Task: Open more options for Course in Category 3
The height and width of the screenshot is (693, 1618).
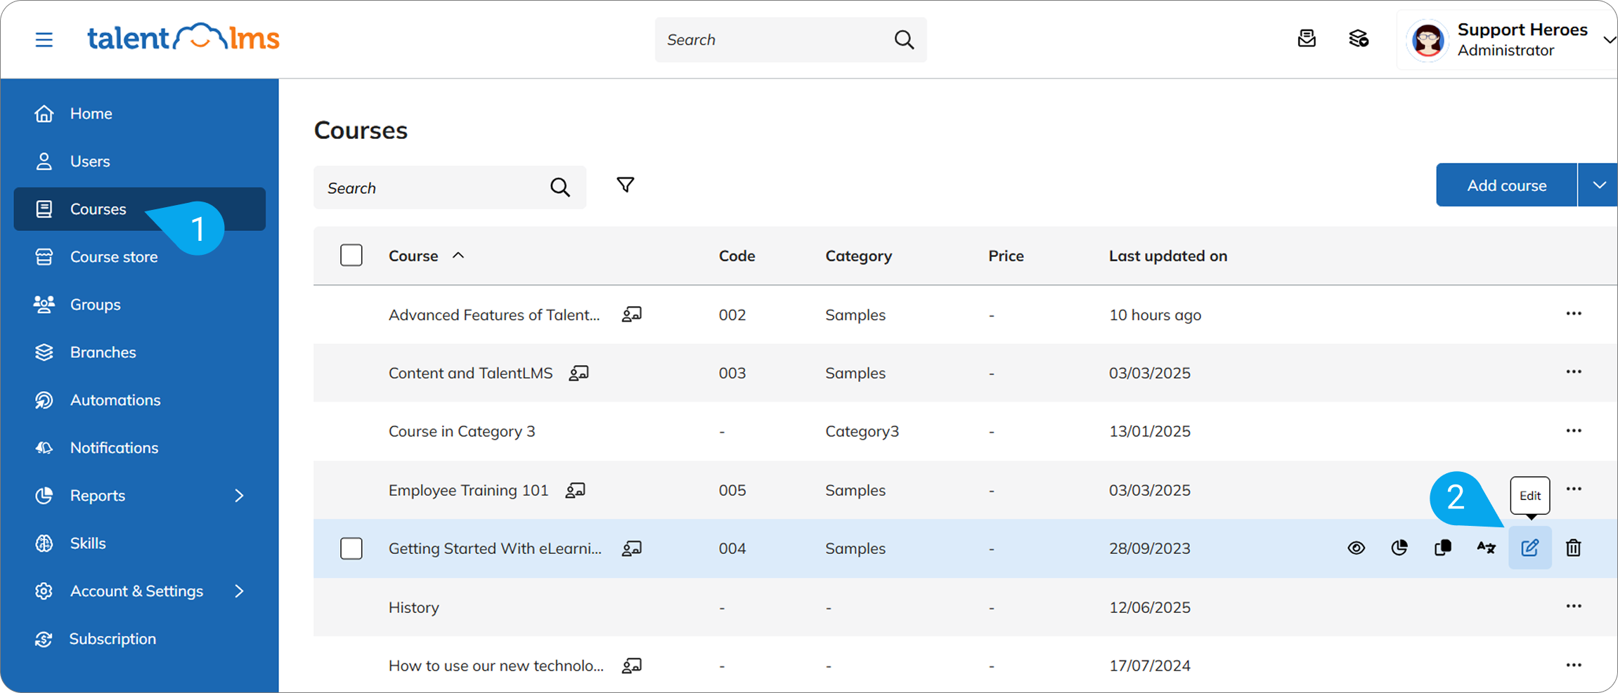Action: [1574, 431]
